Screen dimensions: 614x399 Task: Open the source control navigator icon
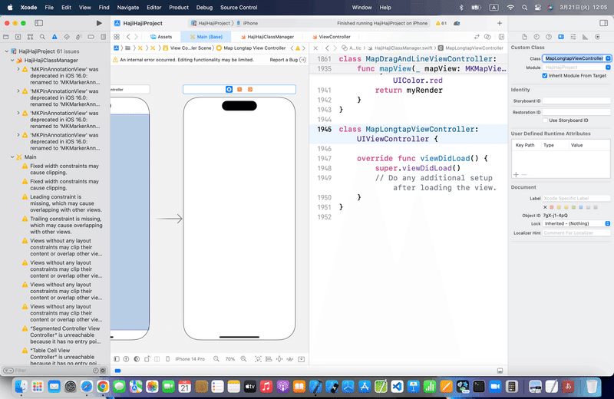pyautogui.click(x=18, y=37)
